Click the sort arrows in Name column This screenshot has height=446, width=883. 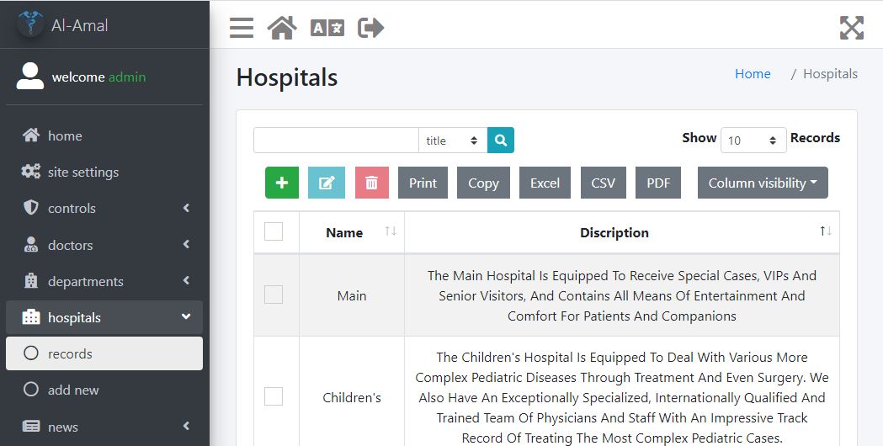click(x=391, y=231)
